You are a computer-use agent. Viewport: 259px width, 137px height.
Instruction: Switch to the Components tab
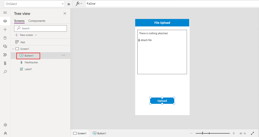click(x=37, y=21)
